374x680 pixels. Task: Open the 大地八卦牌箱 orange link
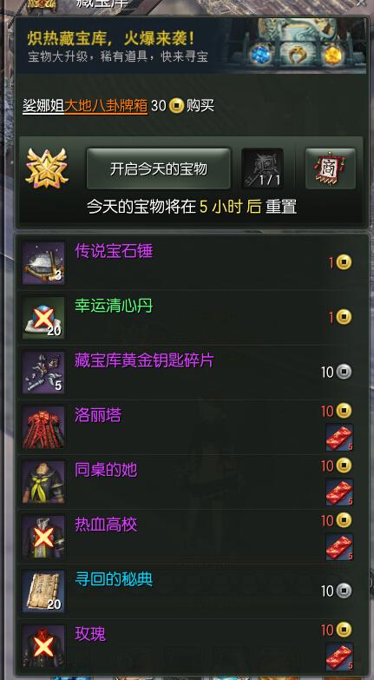click(x=106, y=105)
